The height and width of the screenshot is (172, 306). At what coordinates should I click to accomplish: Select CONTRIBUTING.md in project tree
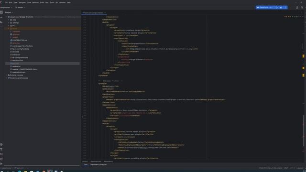[20, 40]
